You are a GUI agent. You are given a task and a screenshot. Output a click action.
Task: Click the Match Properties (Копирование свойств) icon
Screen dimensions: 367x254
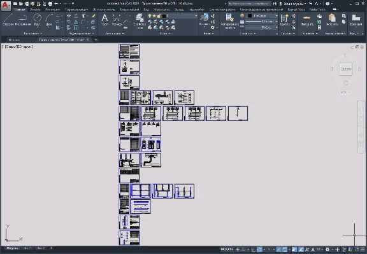pos(229,20)
